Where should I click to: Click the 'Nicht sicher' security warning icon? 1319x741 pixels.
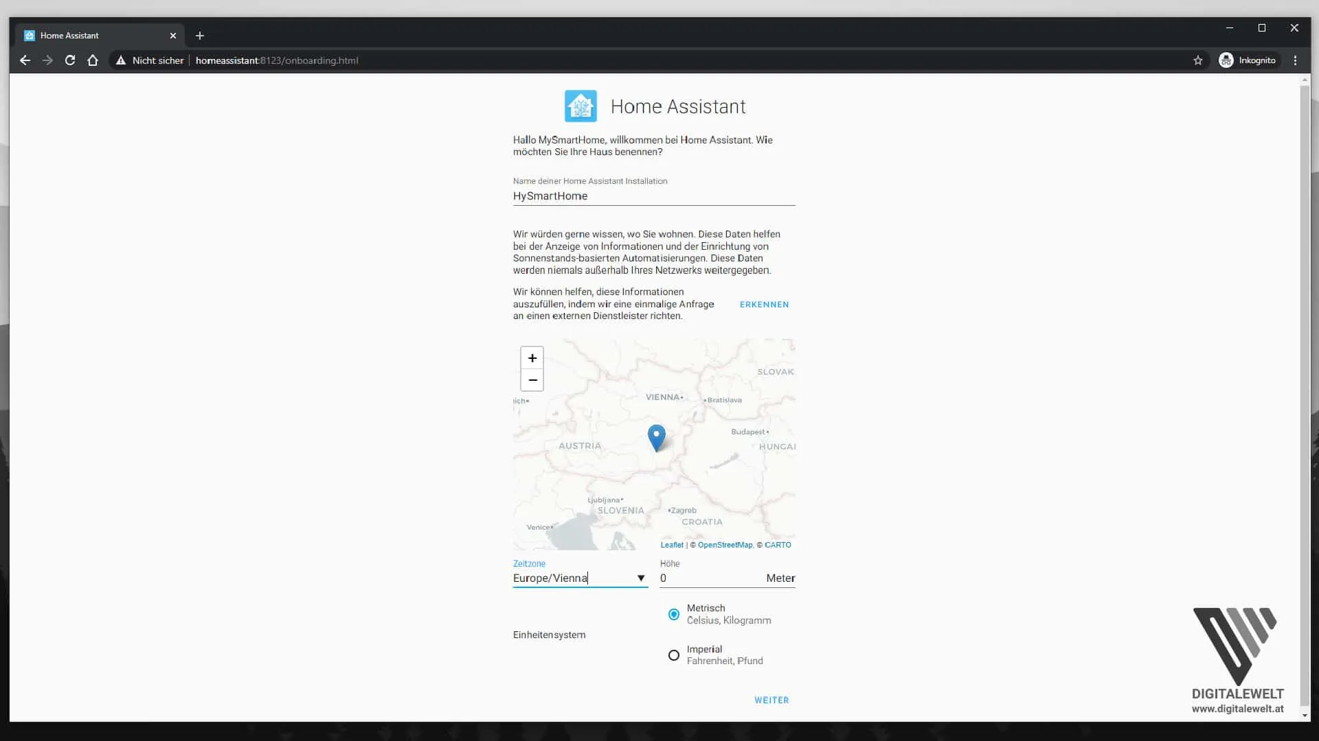pyautogui.click(x=121, y=60)
